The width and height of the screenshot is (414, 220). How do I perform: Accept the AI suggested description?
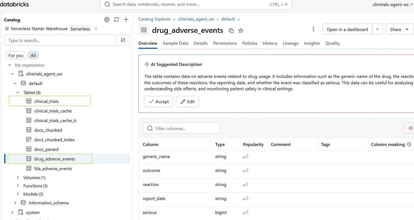(x=159, y=101)
